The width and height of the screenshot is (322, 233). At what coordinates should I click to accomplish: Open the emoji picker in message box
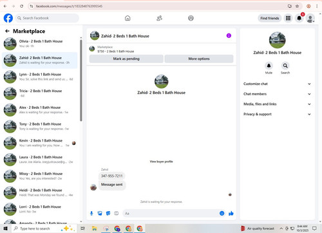tap(222, 213)
